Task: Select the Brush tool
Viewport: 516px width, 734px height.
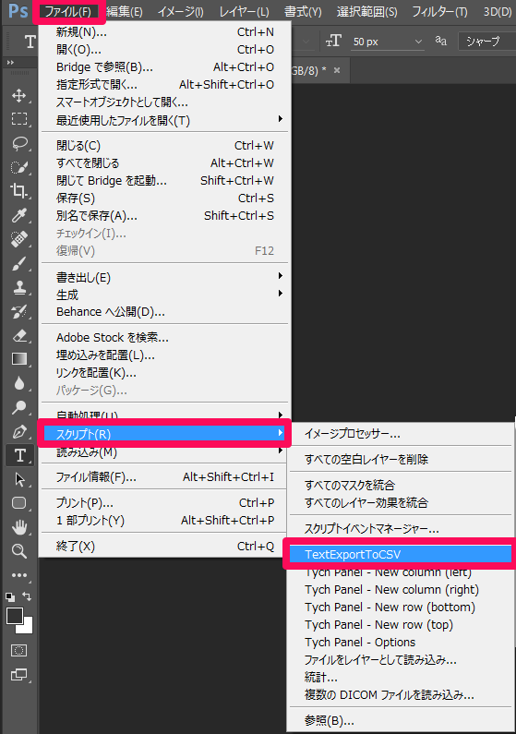Action: click(x=19, y=263)
